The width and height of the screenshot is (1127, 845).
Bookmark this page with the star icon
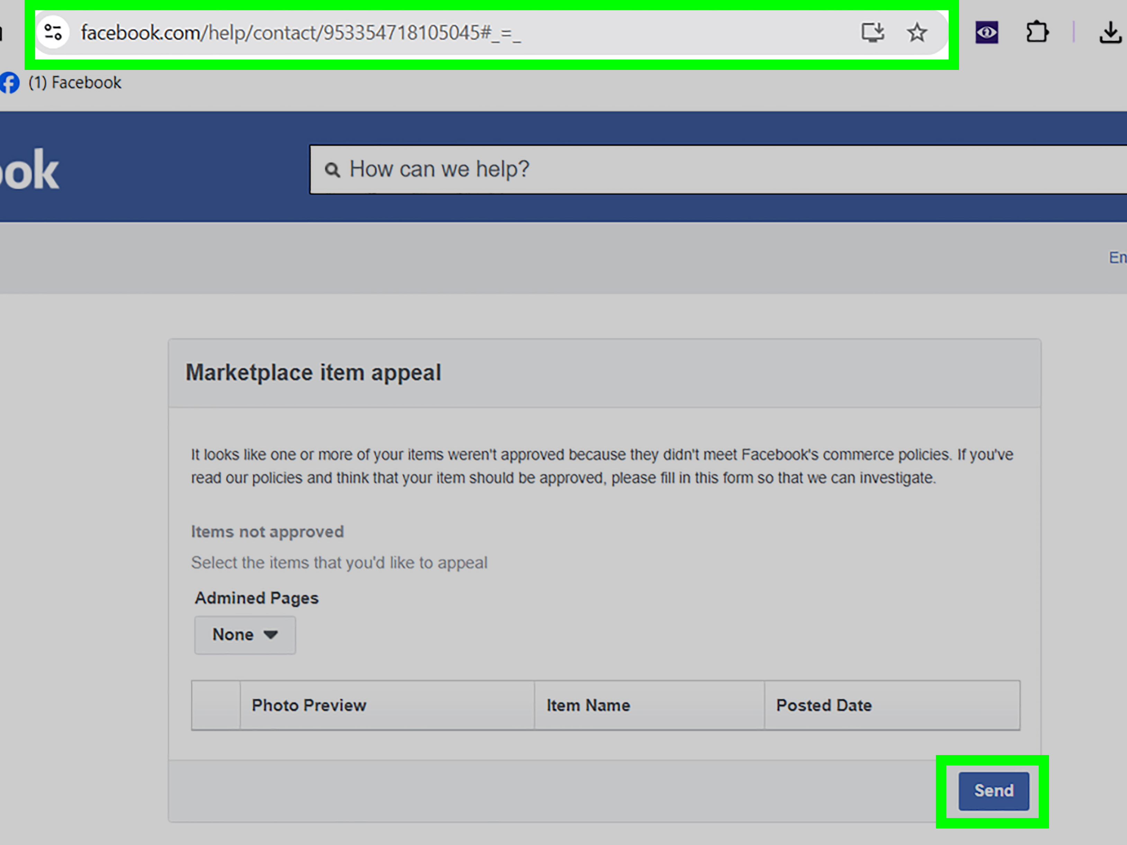(916, 33)
